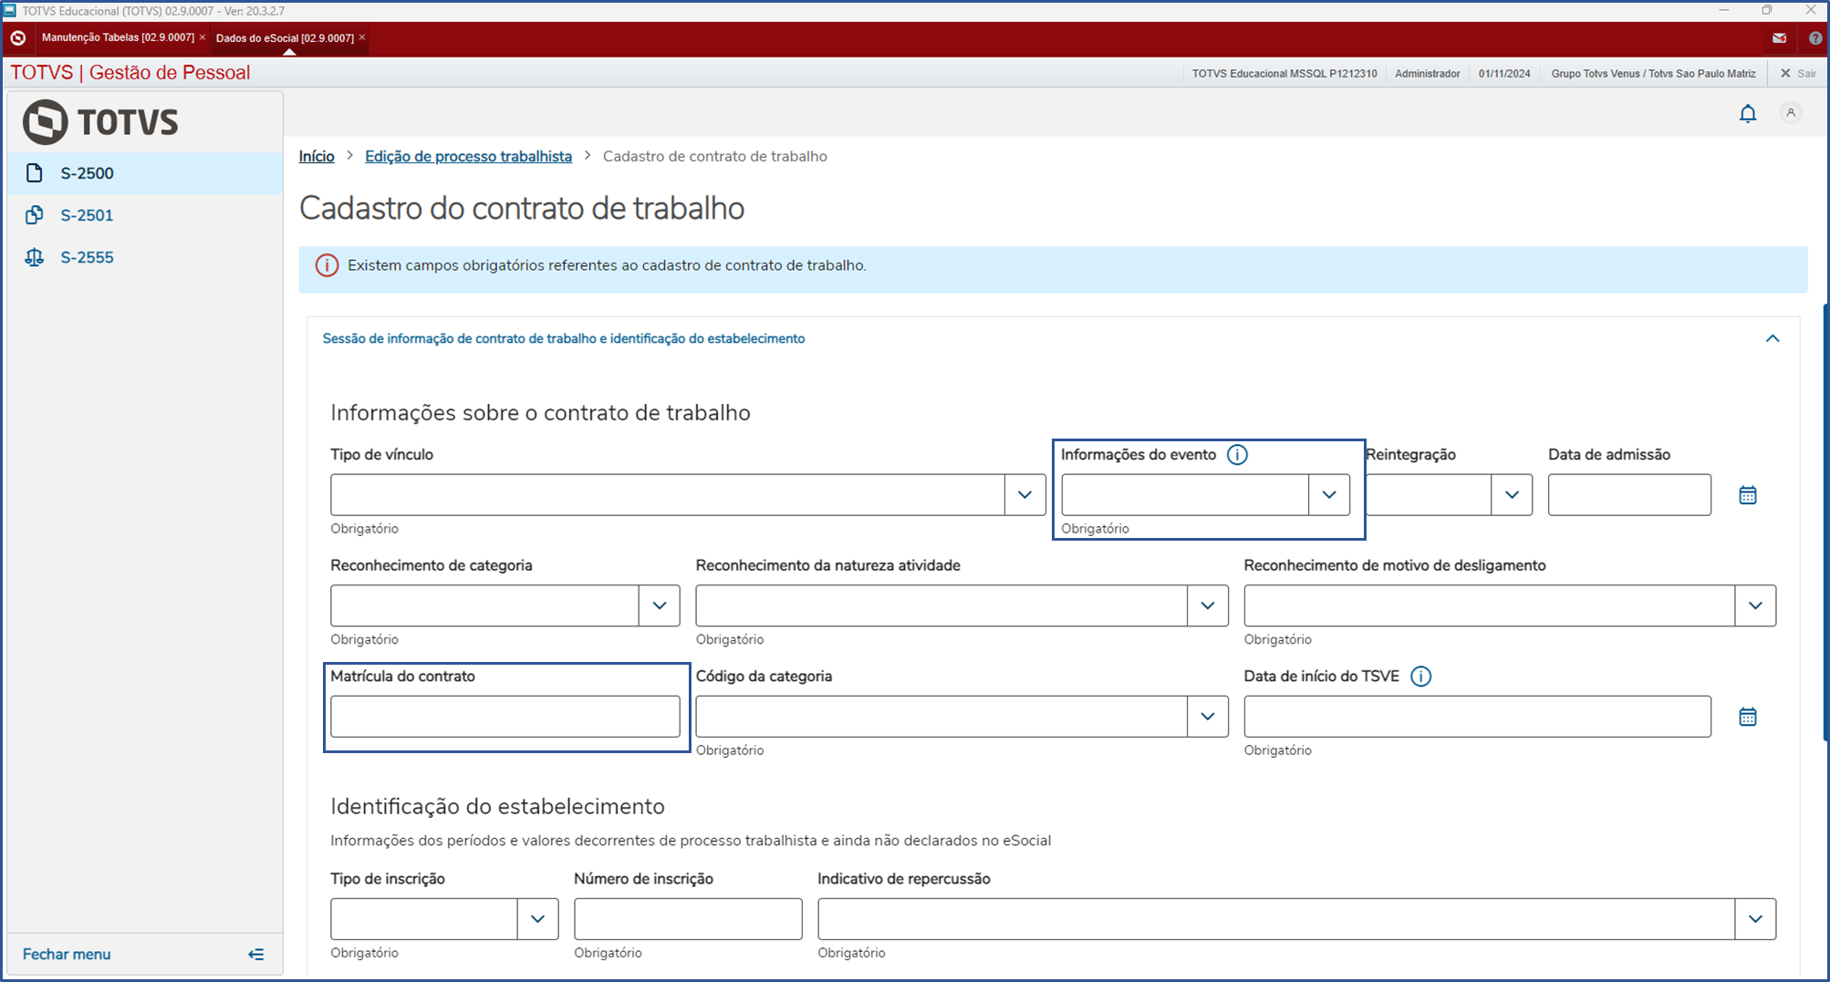Open the notifications bell icon
Screen dimensions: 1830x982
pos(1747,114)
